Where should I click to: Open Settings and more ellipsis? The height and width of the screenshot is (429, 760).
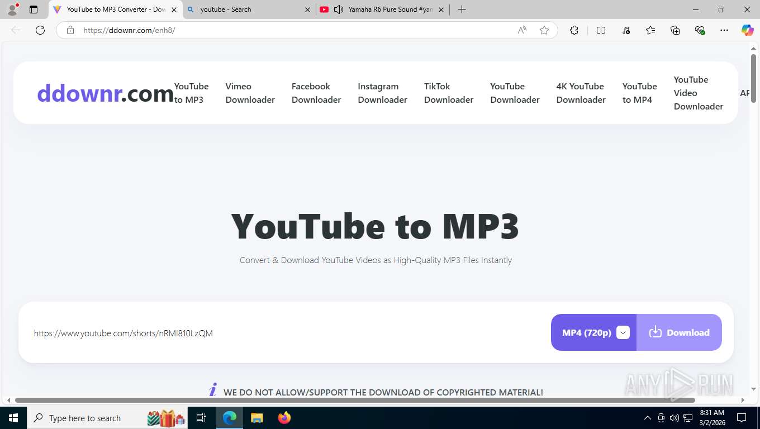[x=724, y=30]
